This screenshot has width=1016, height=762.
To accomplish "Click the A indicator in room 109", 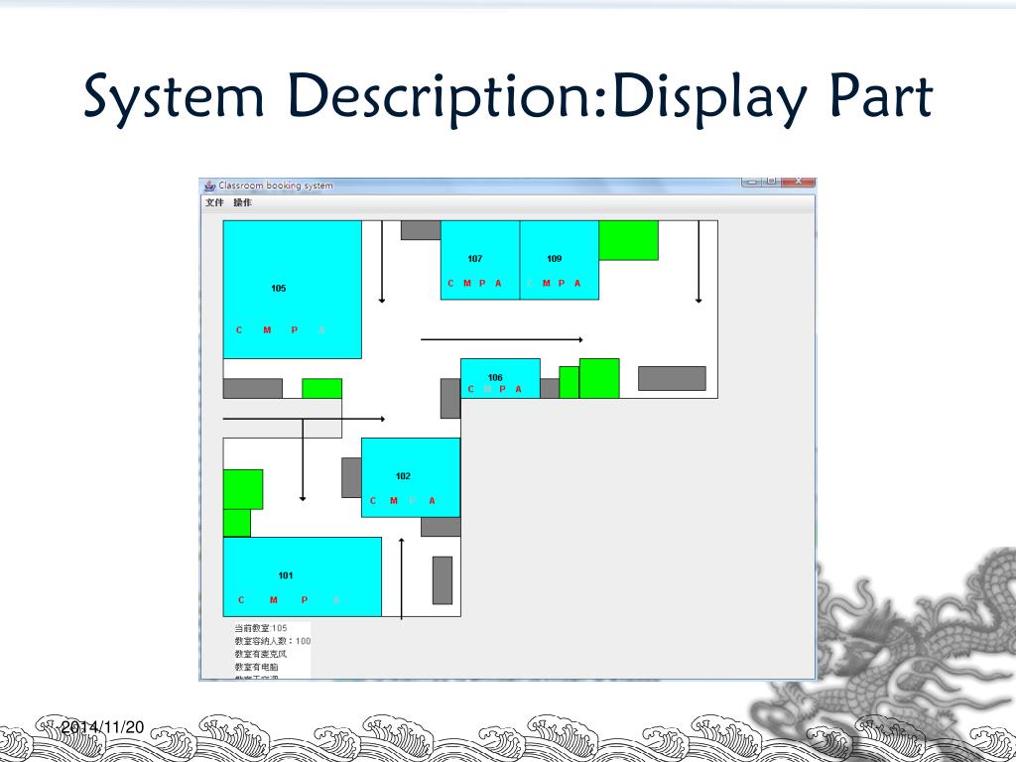I will tap(577, 283).
